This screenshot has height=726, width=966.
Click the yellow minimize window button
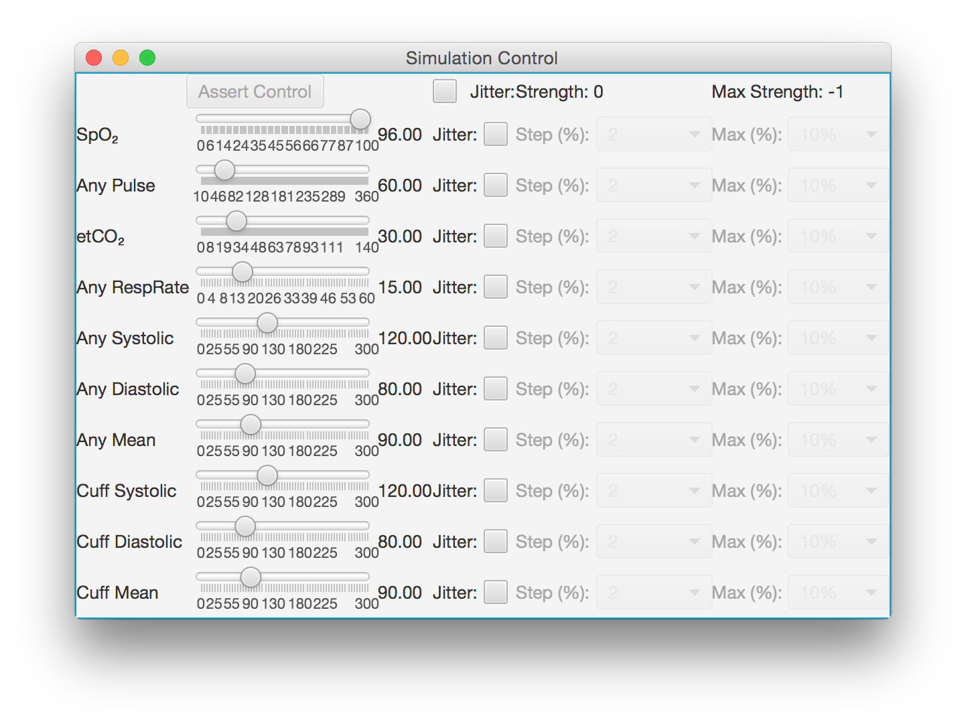121,58
